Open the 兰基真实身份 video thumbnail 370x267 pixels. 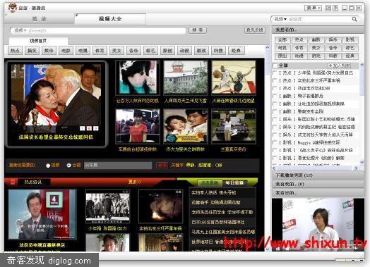[x=234, y=126]
